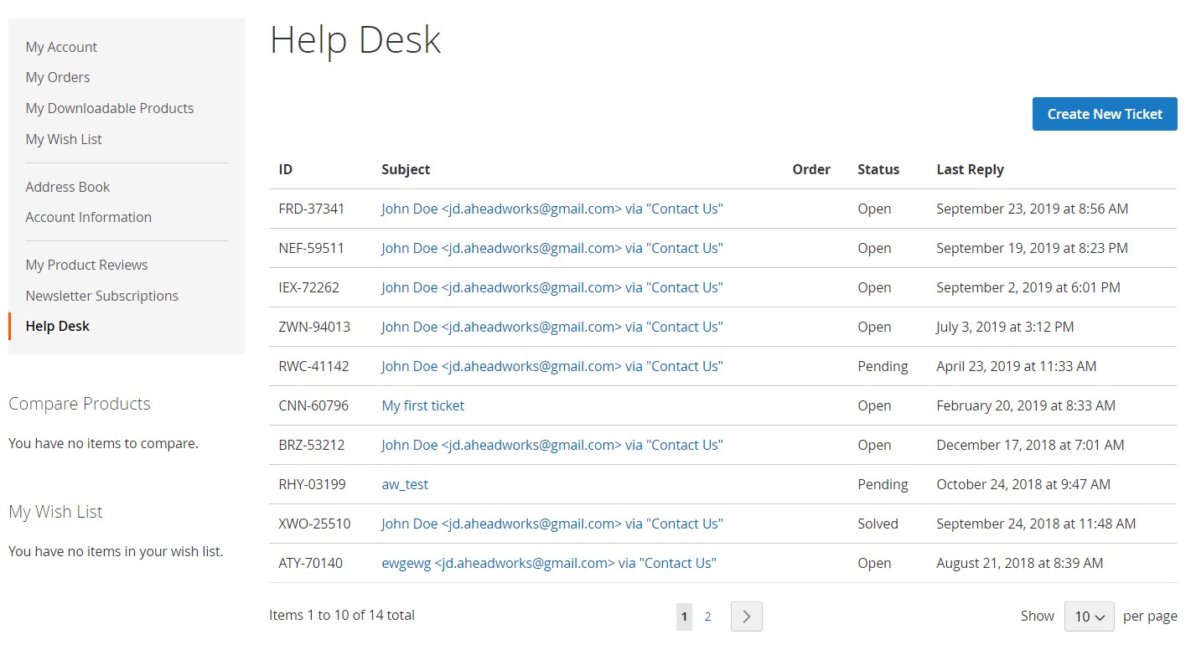This screenshot has height=645, width=1196.
Task: Click ticket ID FRD-37341
Action: pos(312,209)
